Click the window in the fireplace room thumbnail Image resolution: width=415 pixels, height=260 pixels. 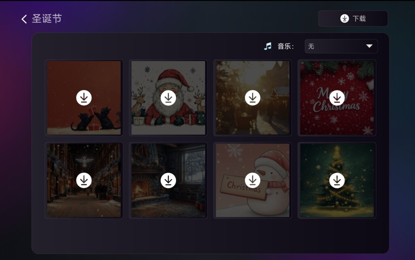194,166
